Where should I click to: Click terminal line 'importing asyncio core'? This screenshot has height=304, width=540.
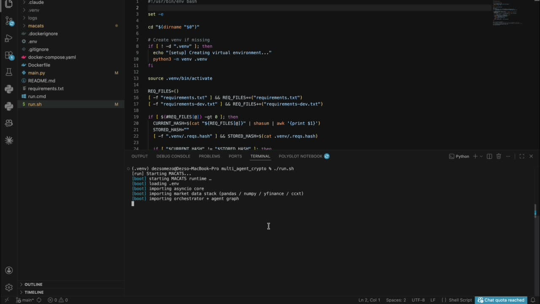(168, 189)
